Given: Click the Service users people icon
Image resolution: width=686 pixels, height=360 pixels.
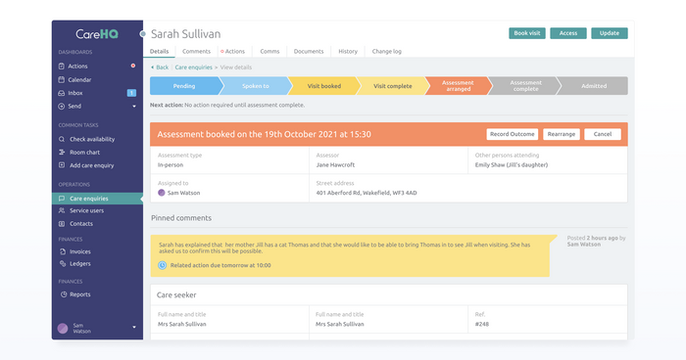Looking at the screenshot, I should (x=62, y=210).
